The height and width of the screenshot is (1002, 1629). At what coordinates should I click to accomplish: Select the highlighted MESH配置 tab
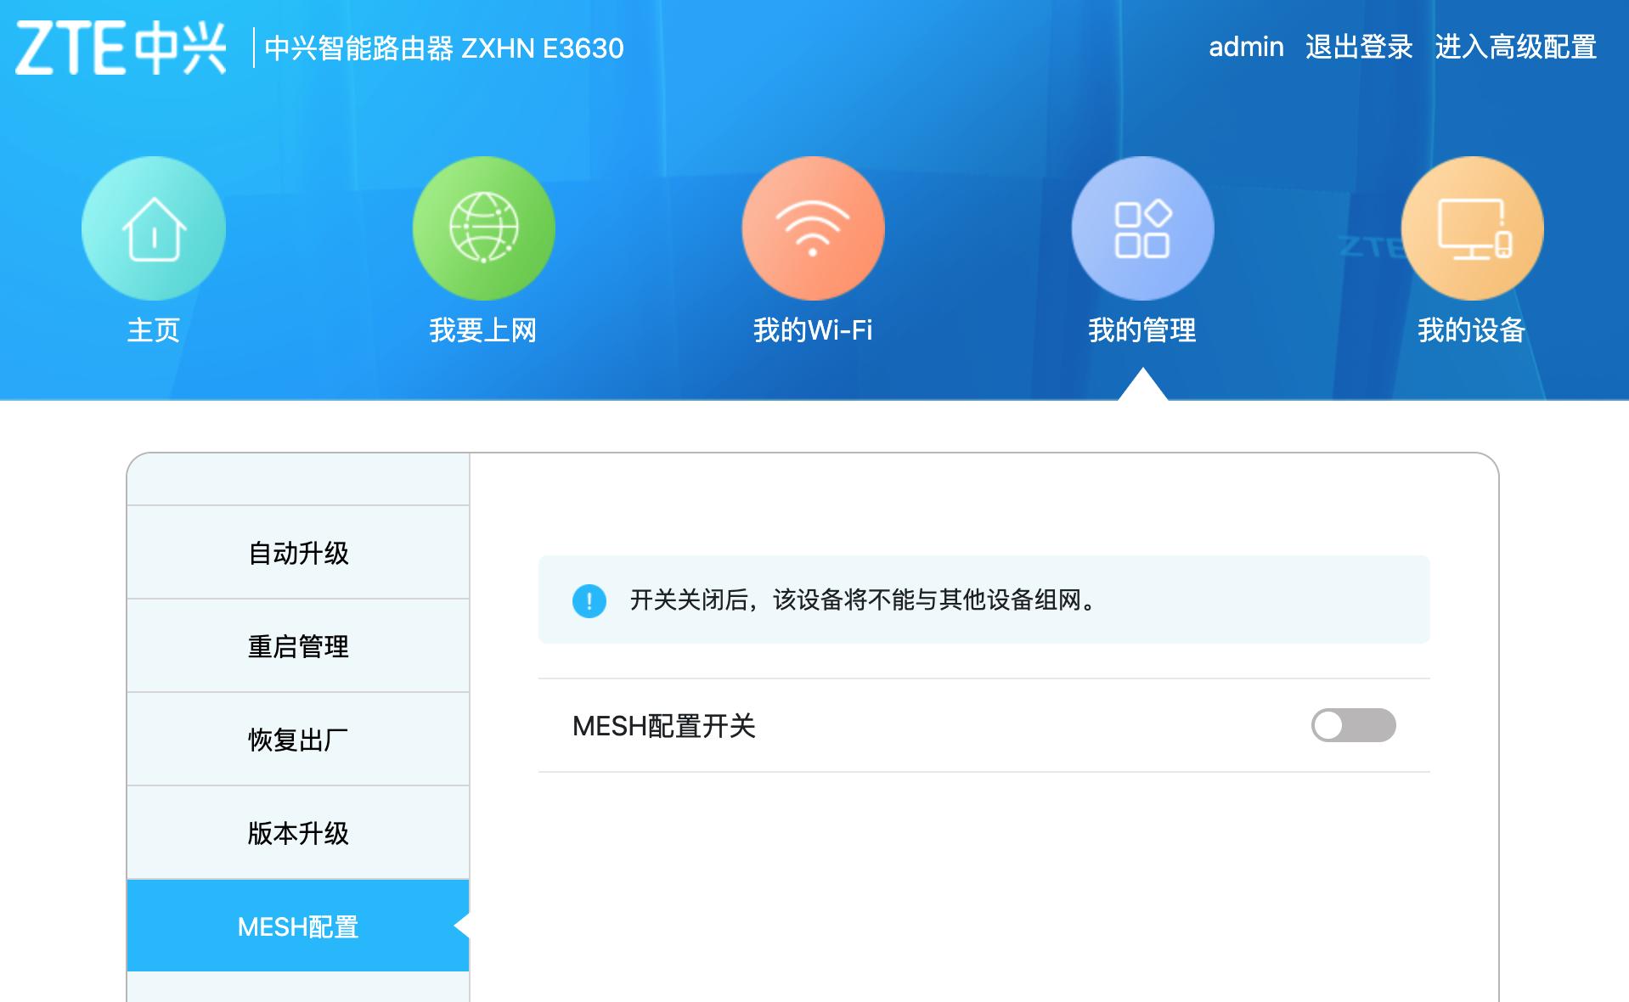297,926
